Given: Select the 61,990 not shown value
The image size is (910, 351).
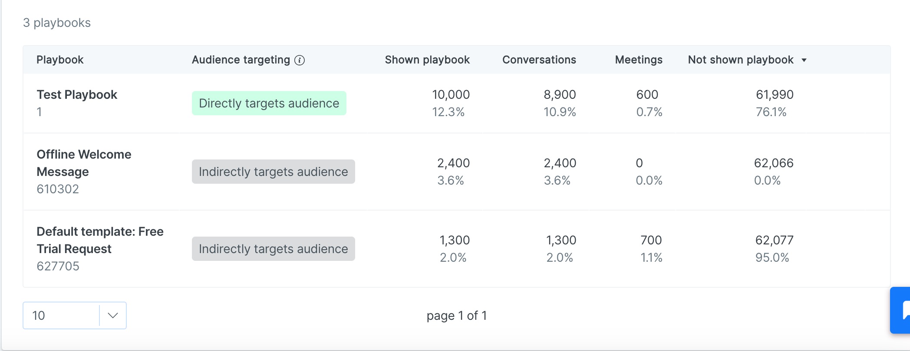Looking at the screenshot, I should [x=775, y=94].
